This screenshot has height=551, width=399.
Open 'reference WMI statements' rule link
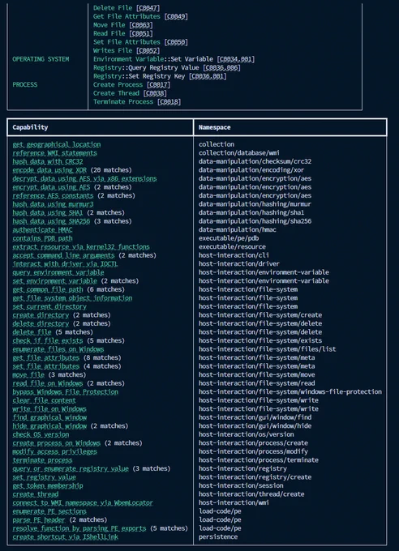[55, 153]
